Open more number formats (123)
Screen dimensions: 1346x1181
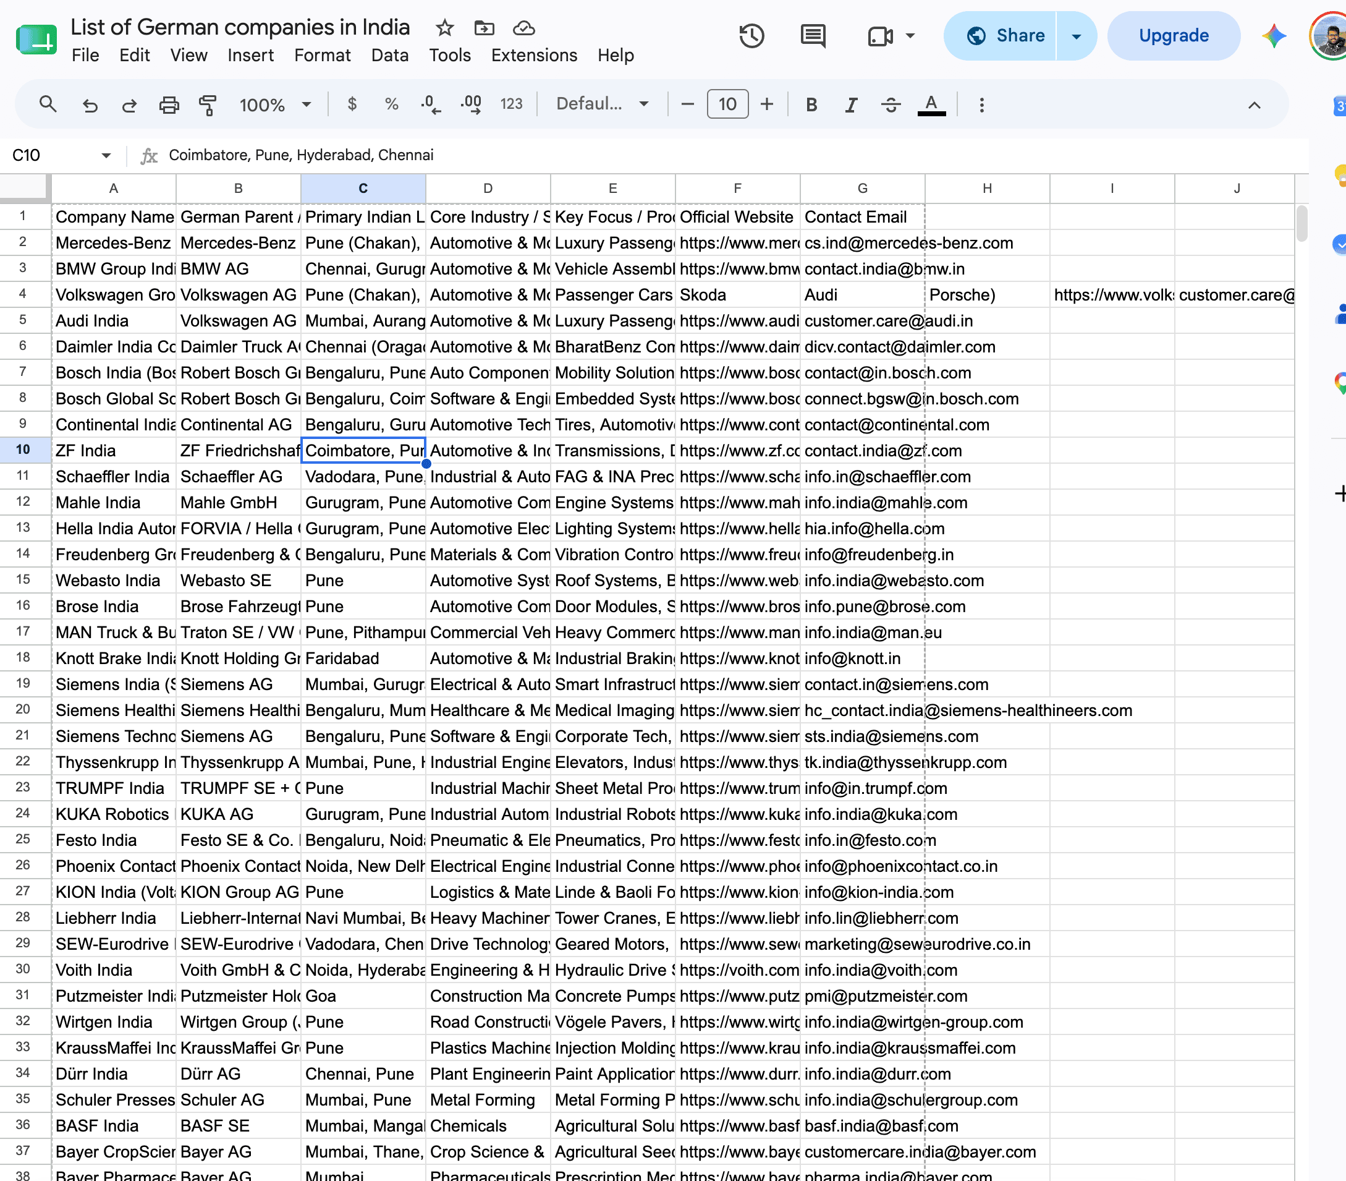(511, 104)
